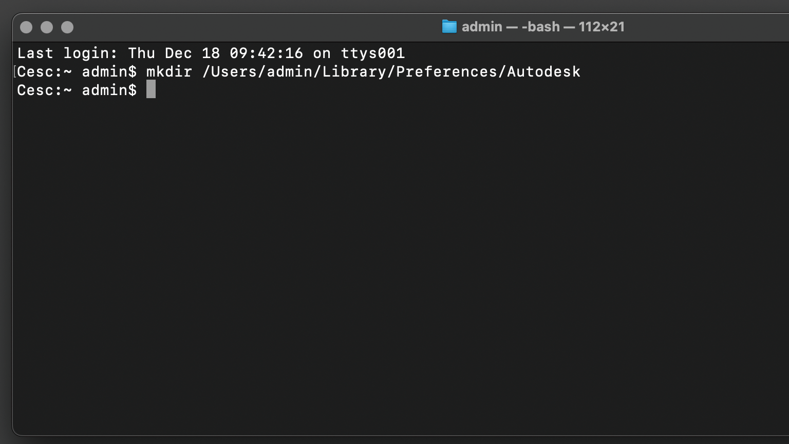Image resolution: width=789 pixels, height=444 pixels.
Task: Click '112×21' dimensions in the title
Action: pyautogui.click(x=602, y=27)
